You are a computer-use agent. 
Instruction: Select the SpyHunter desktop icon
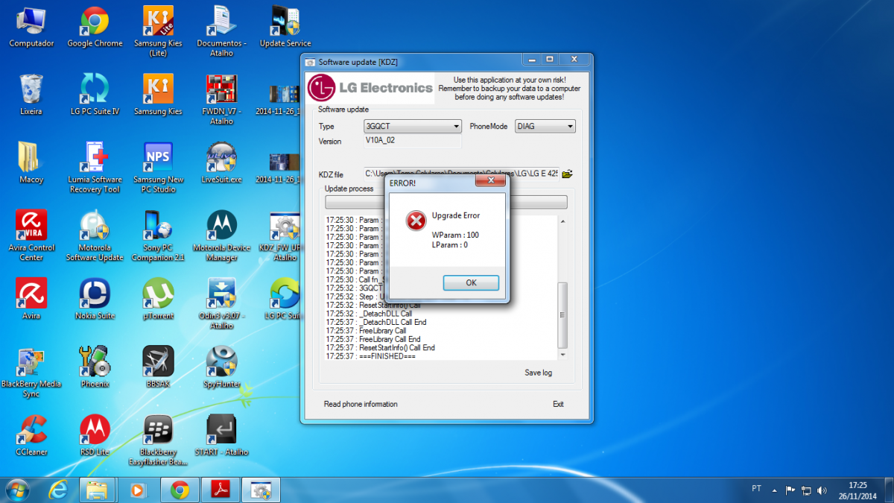221,367
